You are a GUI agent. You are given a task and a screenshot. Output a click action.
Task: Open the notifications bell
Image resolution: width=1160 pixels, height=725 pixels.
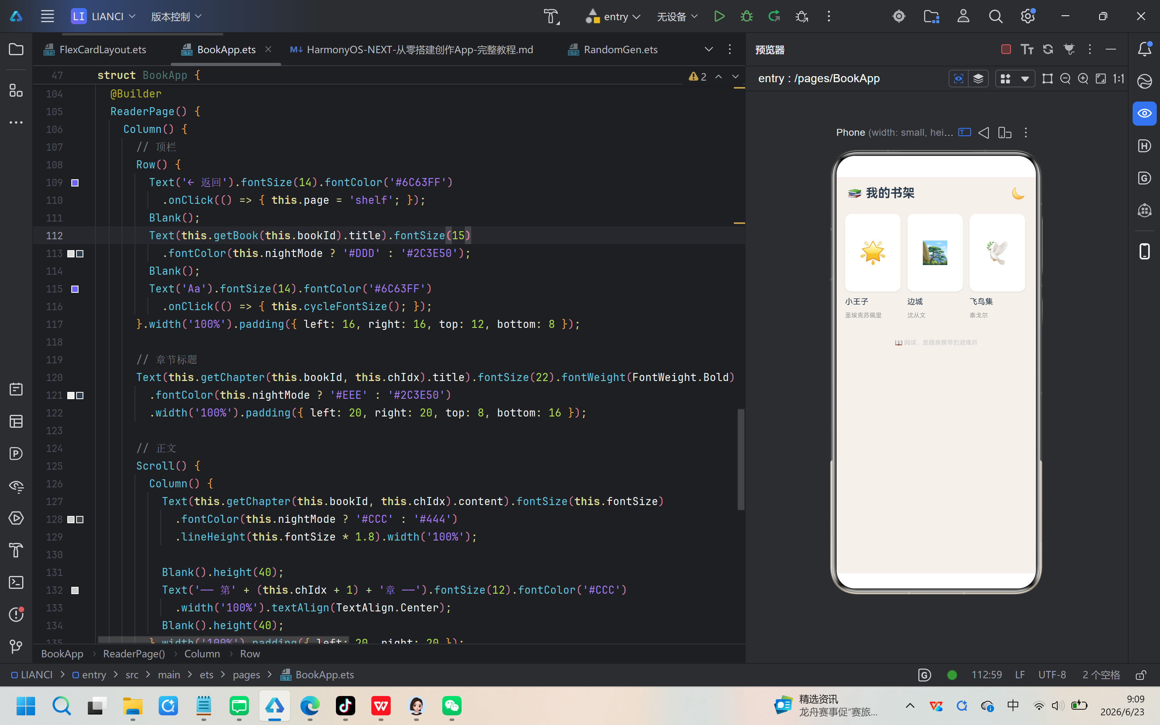point(1144,49)
